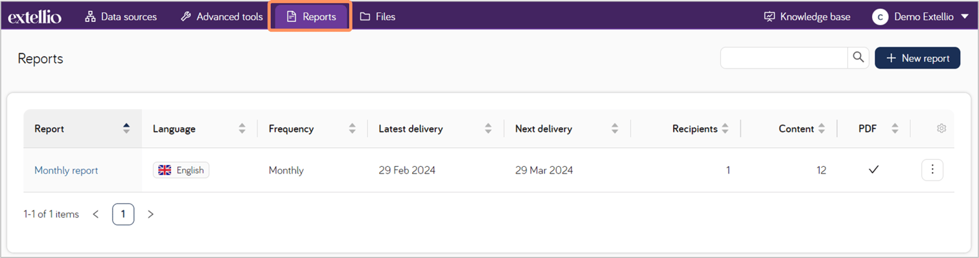Image resolution: width=979 pixels, height=258 pixels.
Task: Open the Files section
Action: click(377, 17)
